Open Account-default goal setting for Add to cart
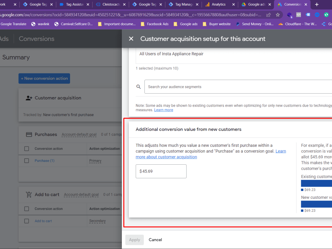 coord(81,195)
